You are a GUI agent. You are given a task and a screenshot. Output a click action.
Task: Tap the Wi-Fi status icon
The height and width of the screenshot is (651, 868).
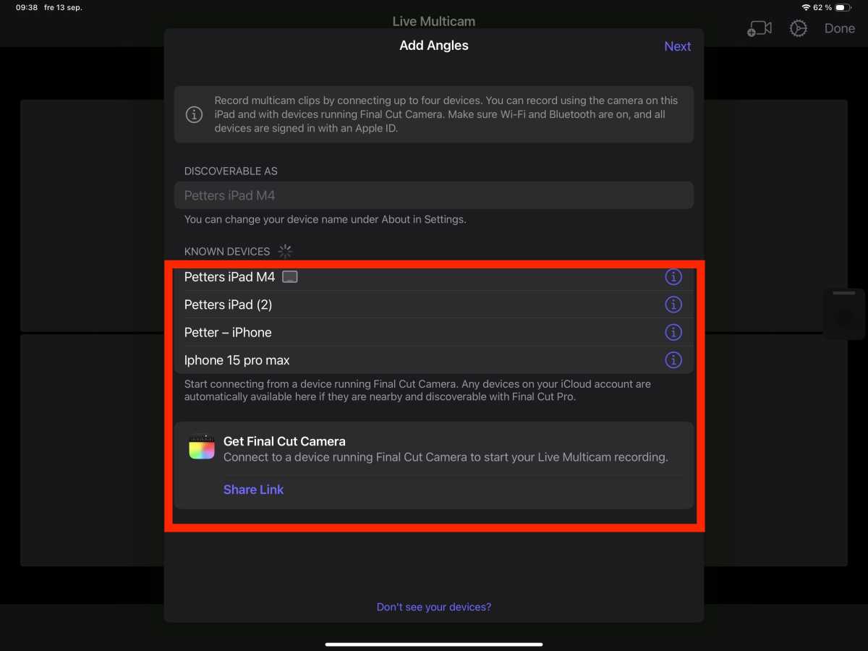point(806,7)
